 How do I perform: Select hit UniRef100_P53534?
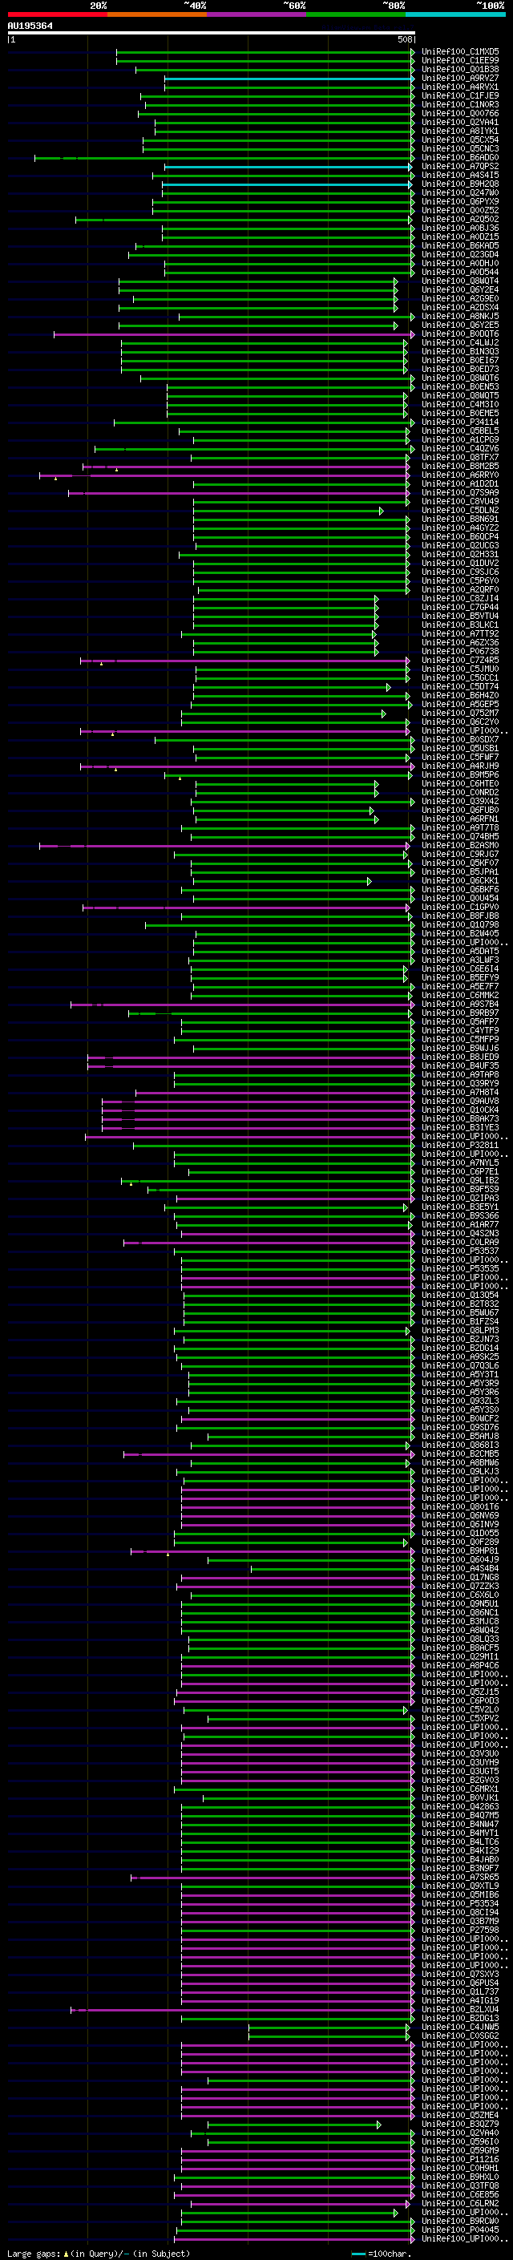tap(460, 1904)
